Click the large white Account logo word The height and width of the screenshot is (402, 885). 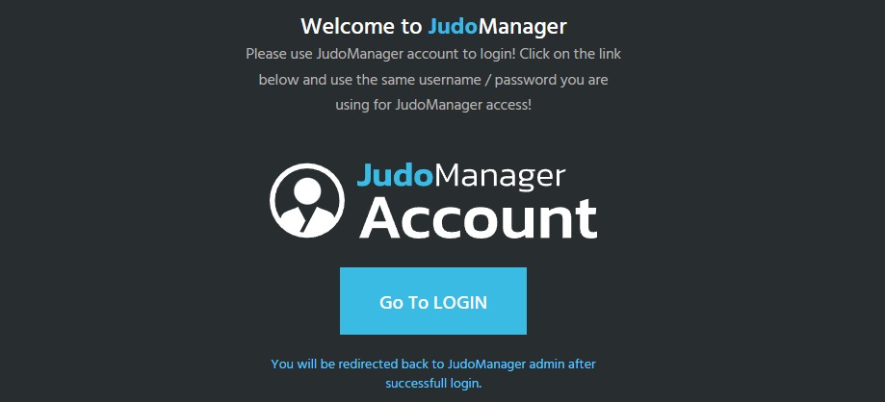pos(478,218)
